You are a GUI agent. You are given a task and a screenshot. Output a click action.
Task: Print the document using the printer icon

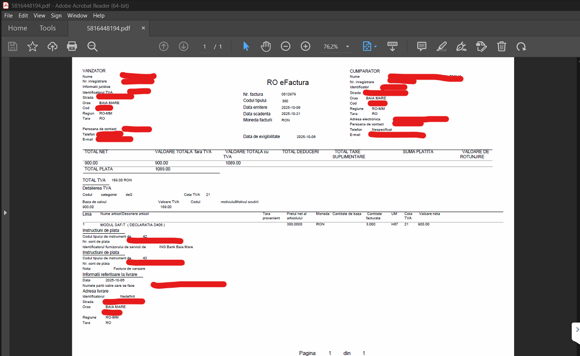point(72,47)
